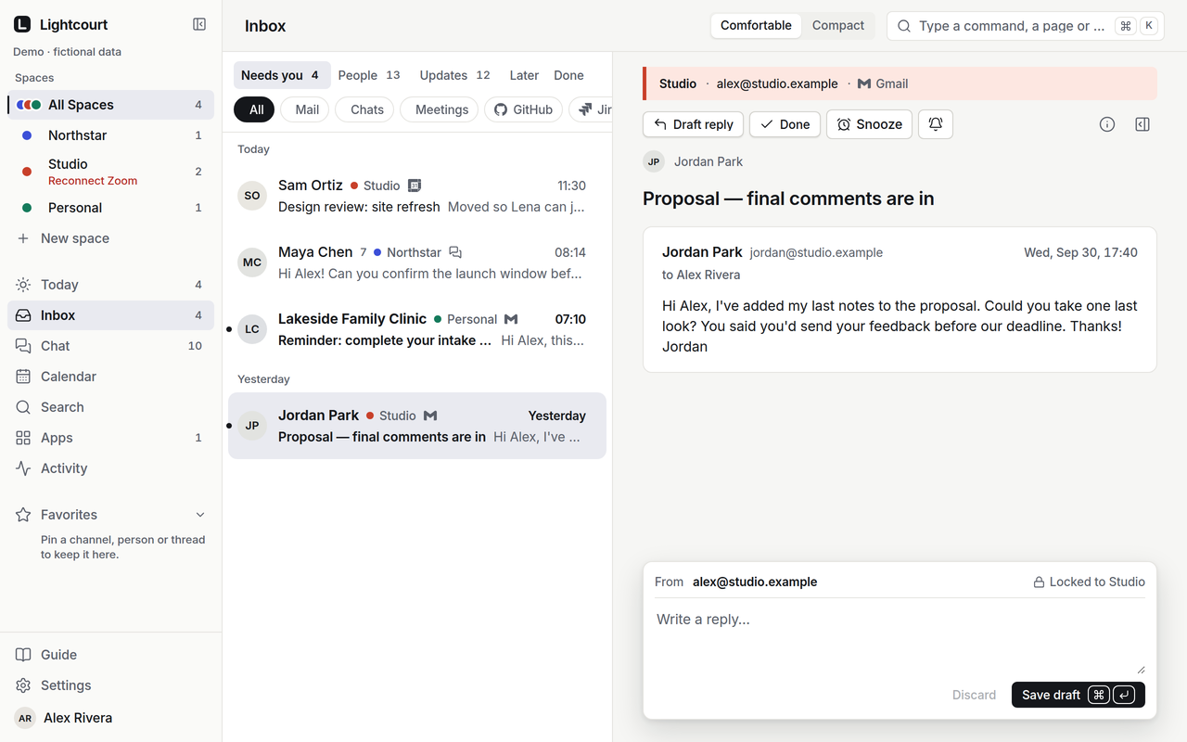Click the Write a reply text area

[x=900, y=639]
